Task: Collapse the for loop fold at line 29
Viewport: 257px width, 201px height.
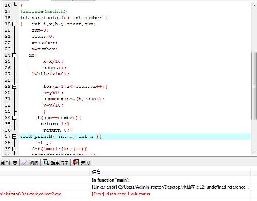Action: 14,86
